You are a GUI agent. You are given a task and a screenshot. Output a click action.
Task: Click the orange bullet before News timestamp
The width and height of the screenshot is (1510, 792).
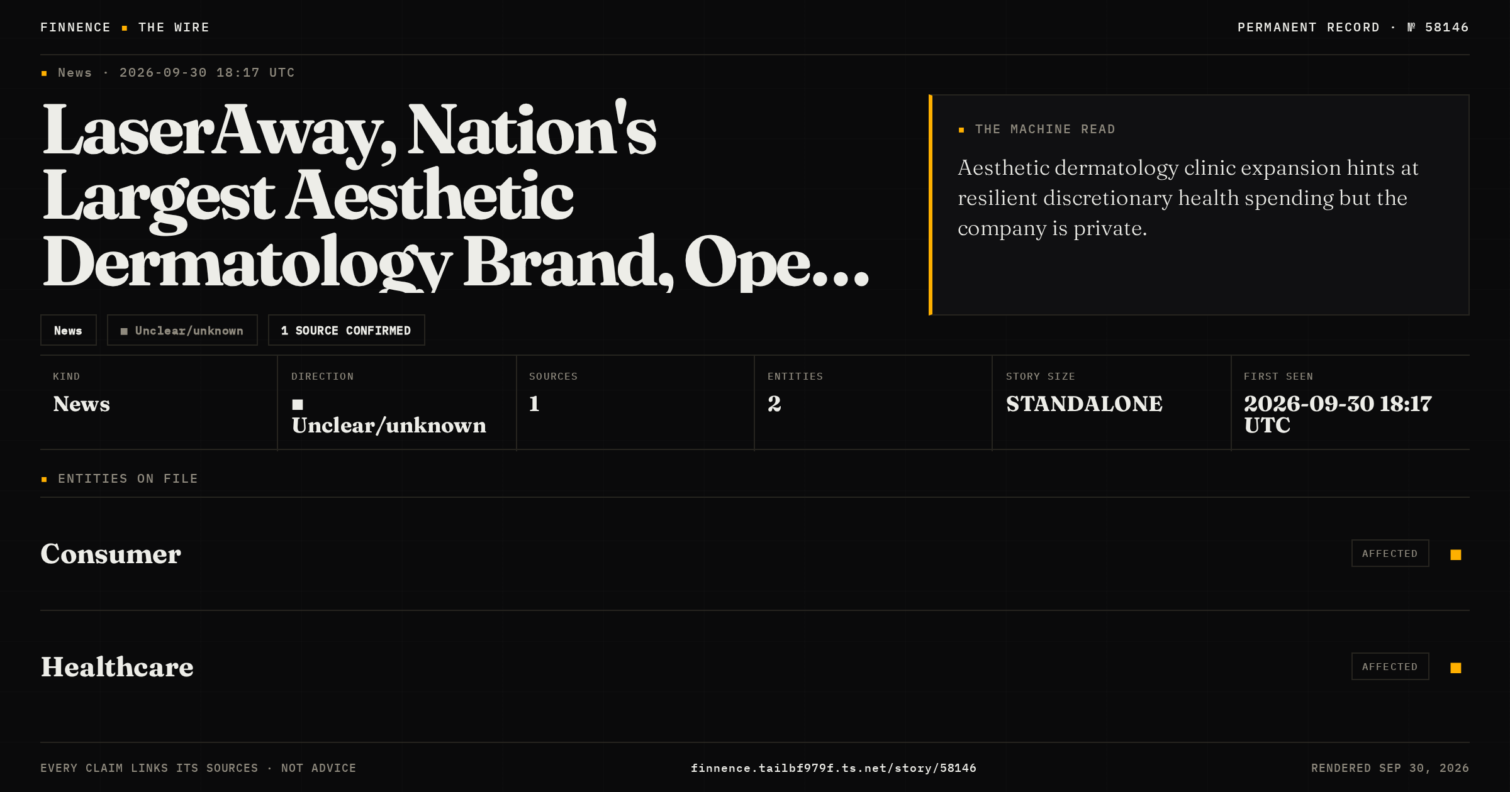pyautogui.click(x=44, y=74)
